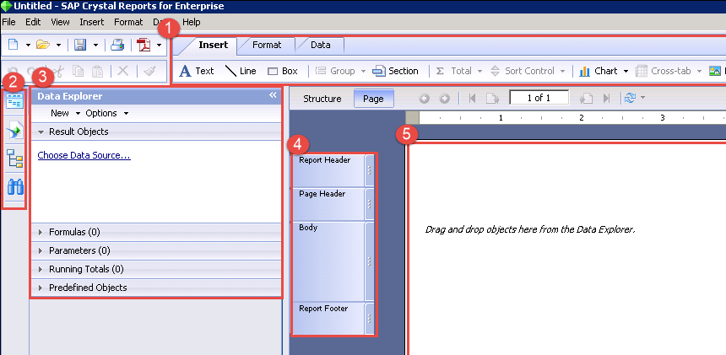Switch to Structure view mode

coord(322,99)
